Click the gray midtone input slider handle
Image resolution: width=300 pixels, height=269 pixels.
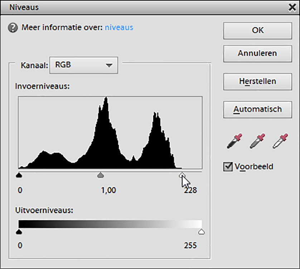pos(101,175)
